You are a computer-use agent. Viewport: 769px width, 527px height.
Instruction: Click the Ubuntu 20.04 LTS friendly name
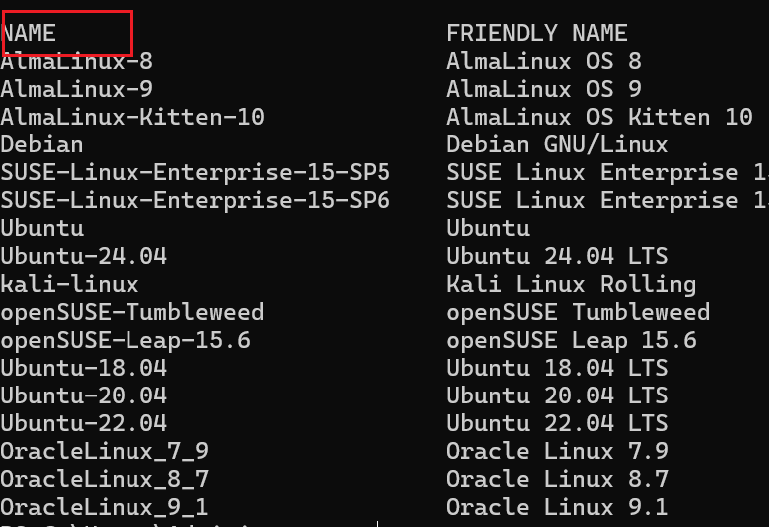557,395
